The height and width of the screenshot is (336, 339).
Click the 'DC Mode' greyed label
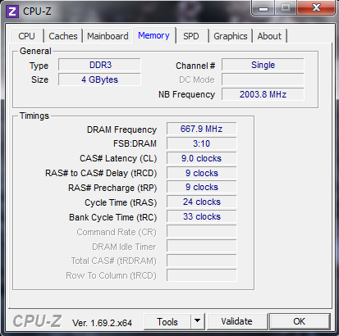click(197, 79)
